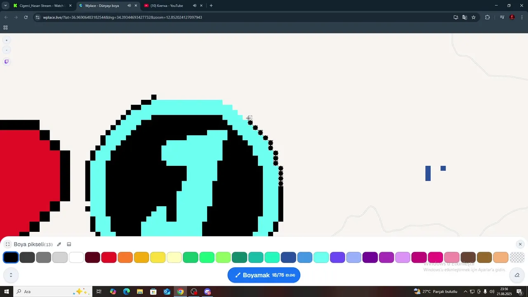Bookmark this page with star icon
The image size is (528, 297).
coord(474,17)
